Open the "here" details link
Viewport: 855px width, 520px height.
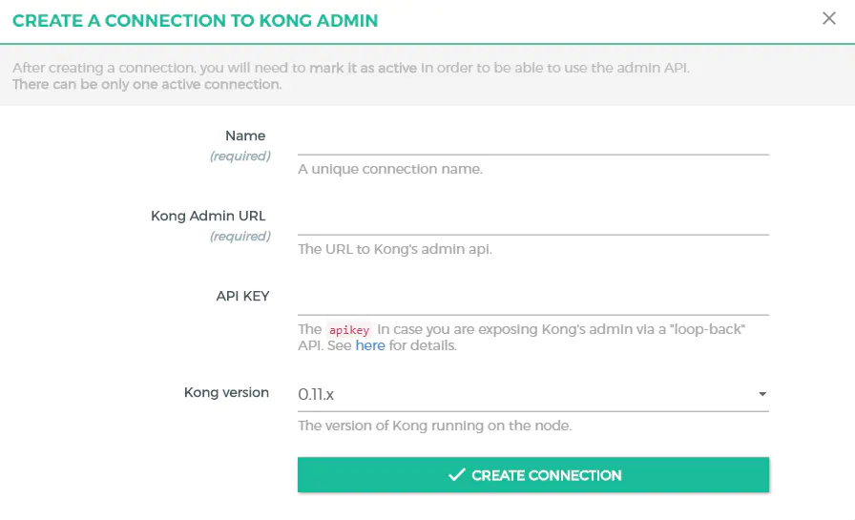tap(370, 345)
